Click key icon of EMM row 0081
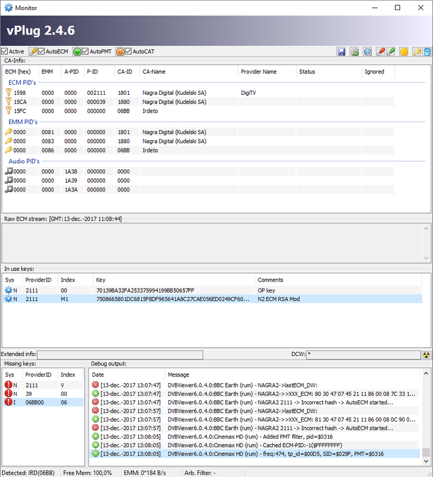 8,132
